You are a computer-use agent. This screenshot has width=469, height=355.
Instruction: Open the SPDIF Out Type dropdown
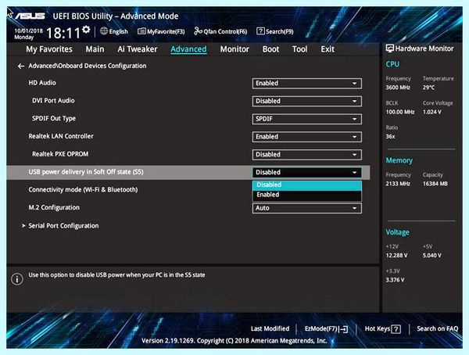click(x=307, y=119)
